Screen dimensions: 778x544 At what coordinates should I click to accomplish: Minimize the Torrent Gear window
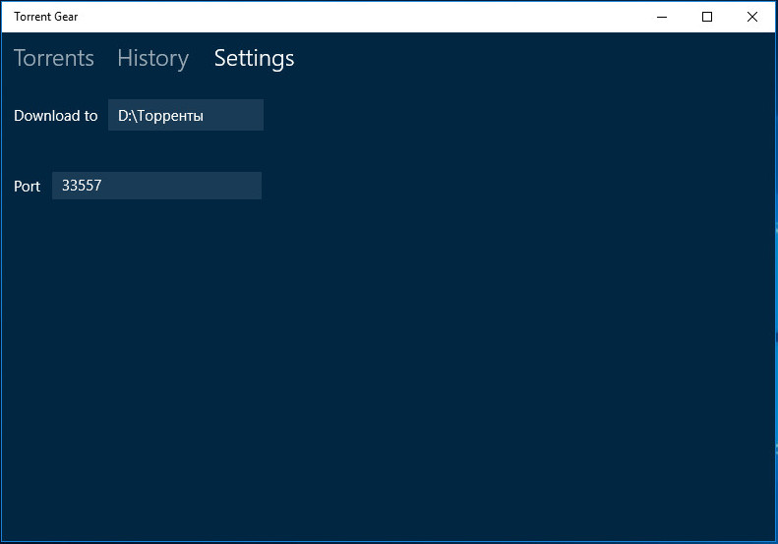(x=662, y=17)
